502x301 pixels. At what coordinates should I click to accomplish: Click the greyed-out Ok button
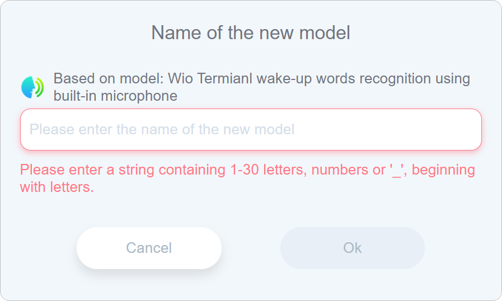pyautogui.click(x=352, y=248)
